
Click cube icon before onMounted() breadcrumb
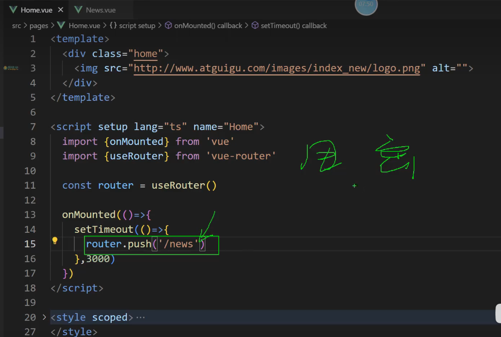pos(168,25)
